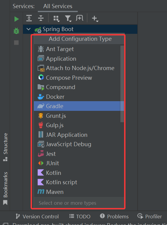
Task: Click the JUnit arrows icon
Action: click(41, 163)
